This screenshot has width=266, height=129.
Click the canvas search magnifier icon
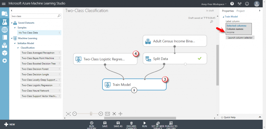click(x=211, y=22)
